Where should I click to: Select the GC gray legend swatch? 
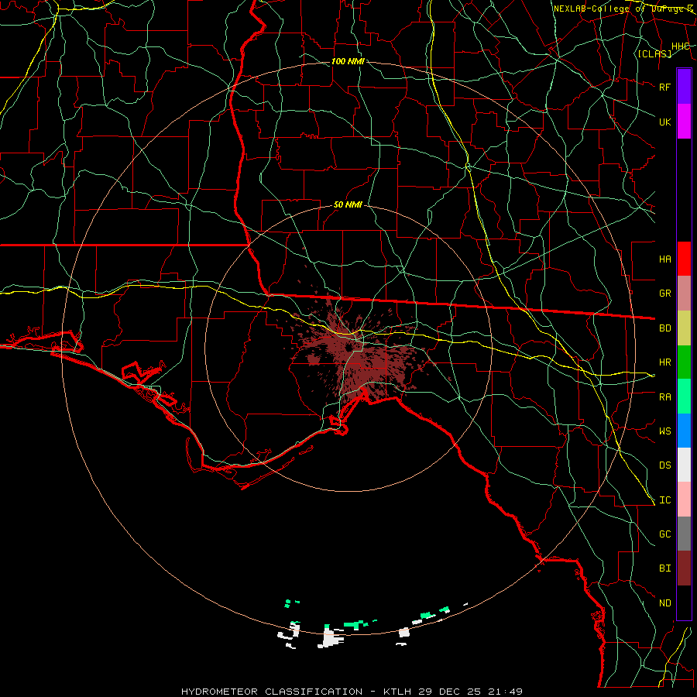pyautogui.click(x=684, y=534)
